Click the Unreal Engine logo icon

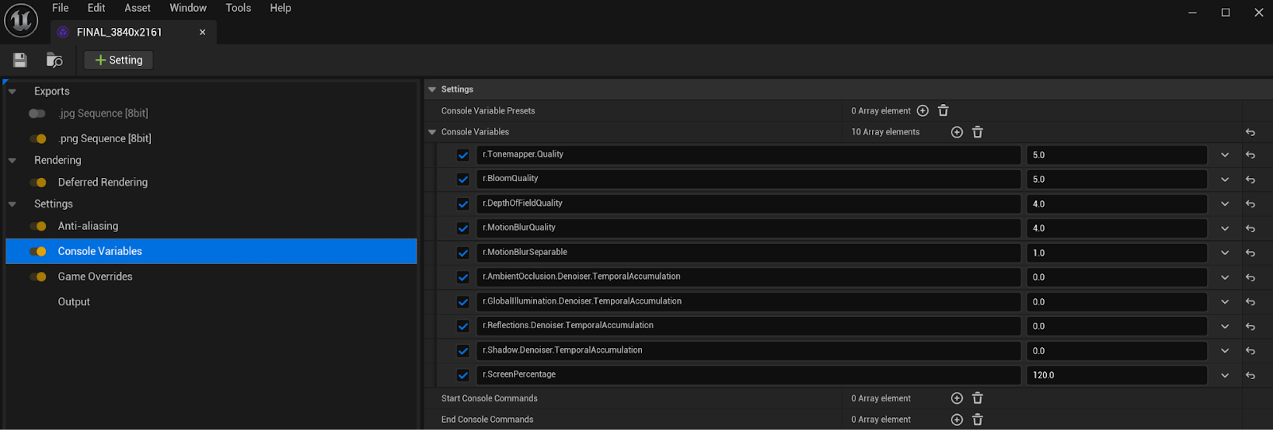(21, 21)
